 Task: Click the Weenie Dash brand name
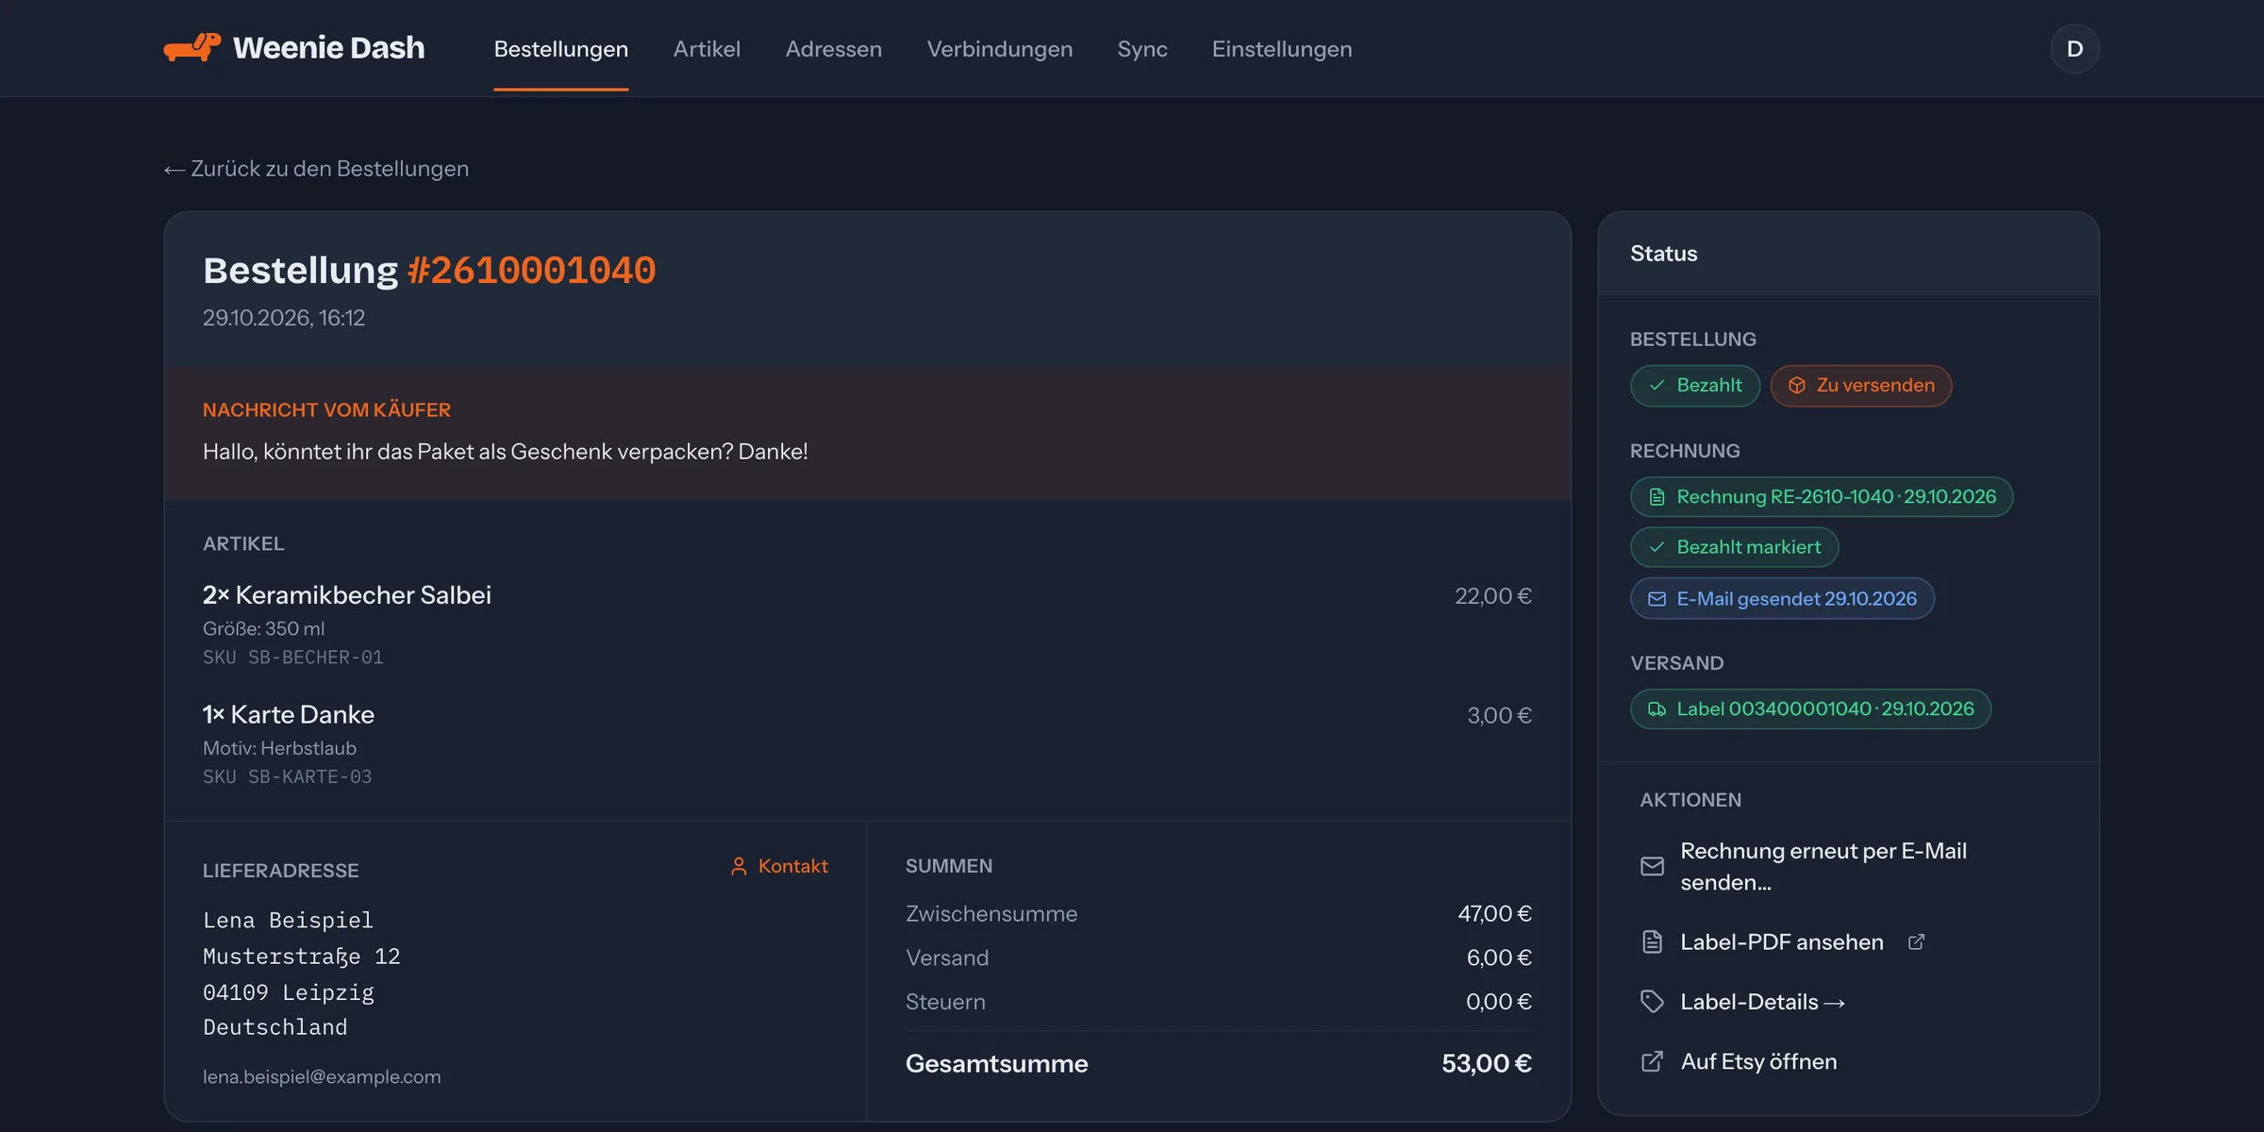328,47
